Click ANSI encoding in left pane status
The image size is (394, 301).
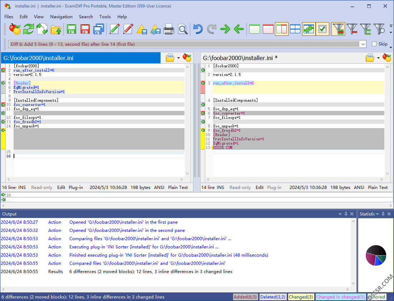tap(159, 187)
